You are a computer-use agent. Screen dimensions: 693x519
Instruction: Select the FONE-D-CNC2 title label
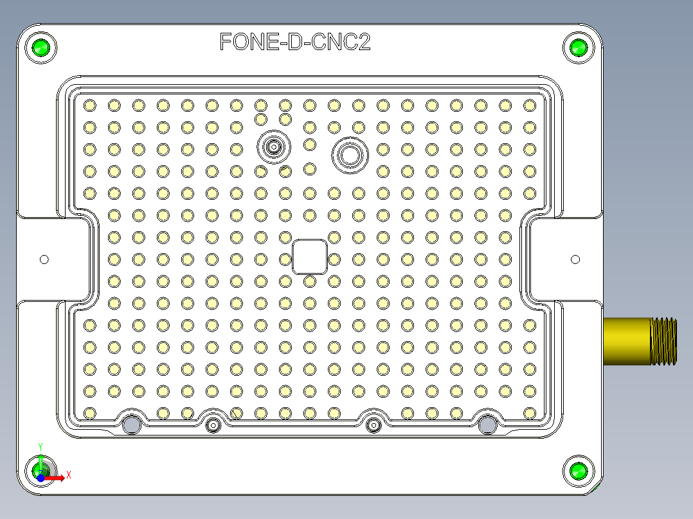coord(295,41)
